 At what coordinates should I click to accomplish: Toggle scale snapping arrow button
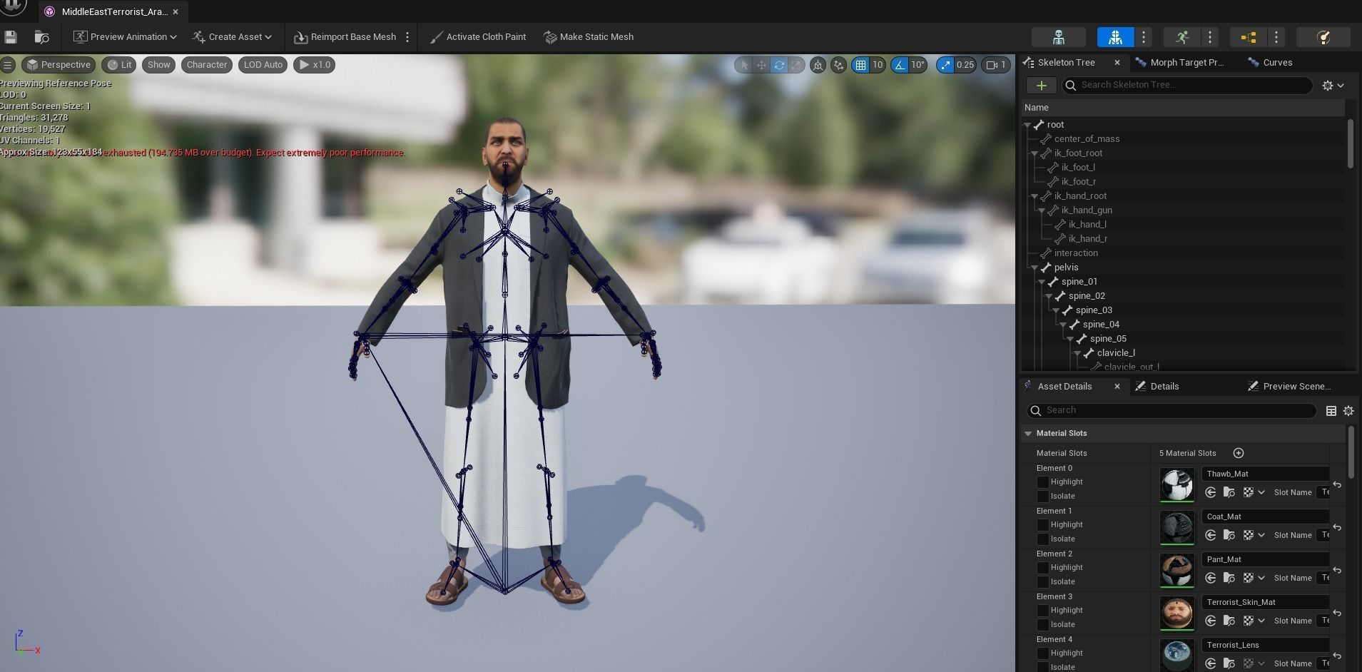[x=945, y=65]
